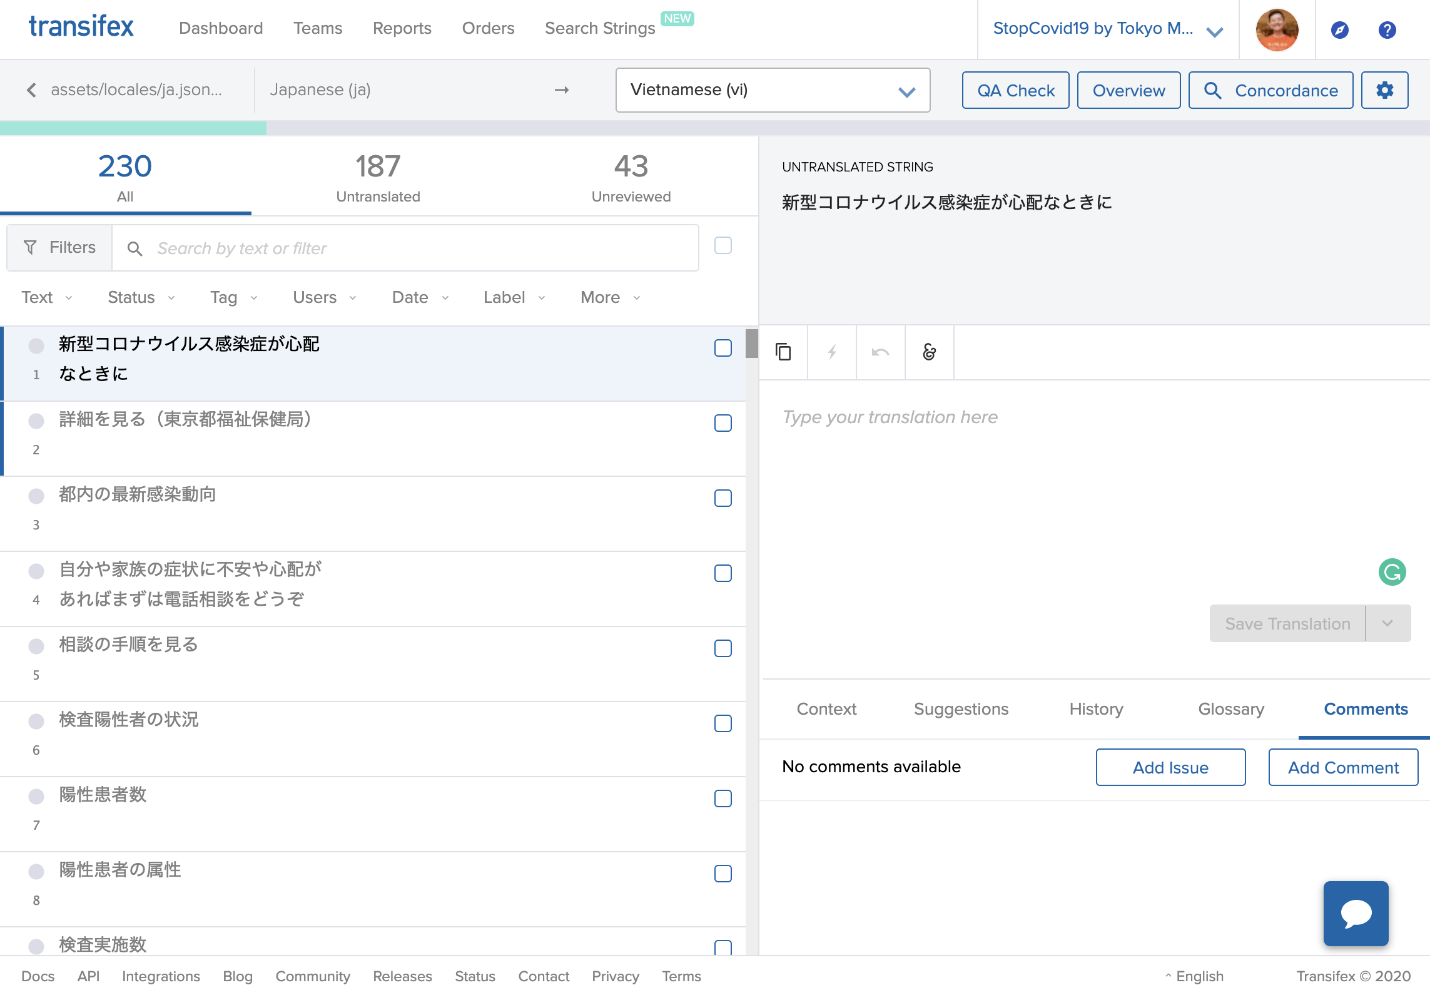Expand the Text filter dropdown
The image size is (1430, 990).
coord(48,297)
